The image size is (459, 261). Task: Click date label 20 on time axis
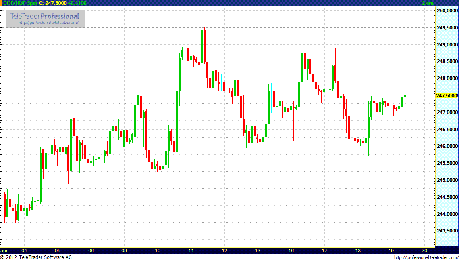click(x=424, y=250)
